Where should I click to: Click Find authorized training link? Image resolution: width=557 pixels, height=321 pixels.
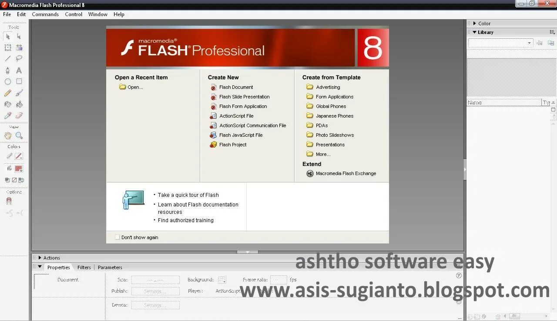(186, 220)
